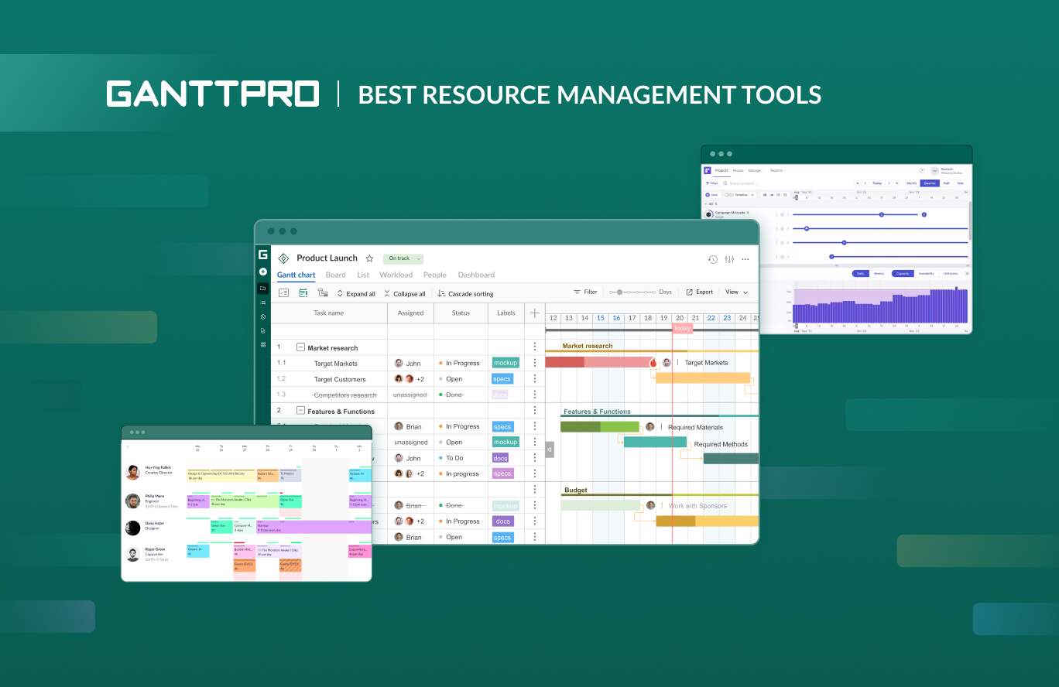Add a column with the plus icon
The height and width of the screenshot is (687, 1059).
(x=534, y=313)
